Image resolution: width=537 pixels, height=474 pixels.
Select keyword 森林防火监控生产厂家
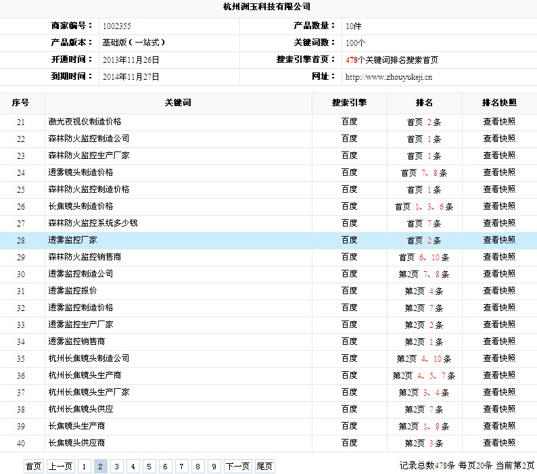coord(89,156)
